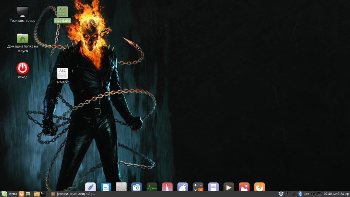Open the system monitor dock icon
350x197 pixels.
[x=152, y=187]
